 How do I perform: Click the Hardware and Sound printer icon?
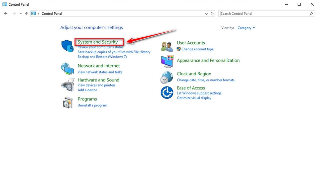67,85
